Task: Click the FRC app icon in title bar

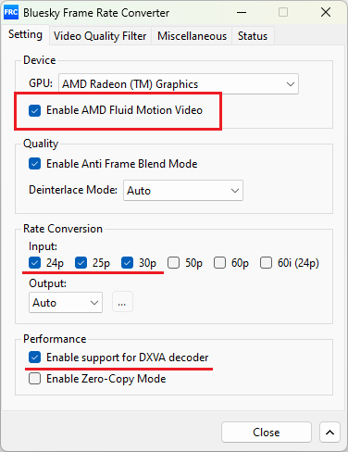Action: pyautogui.click(x=11, y=12)
